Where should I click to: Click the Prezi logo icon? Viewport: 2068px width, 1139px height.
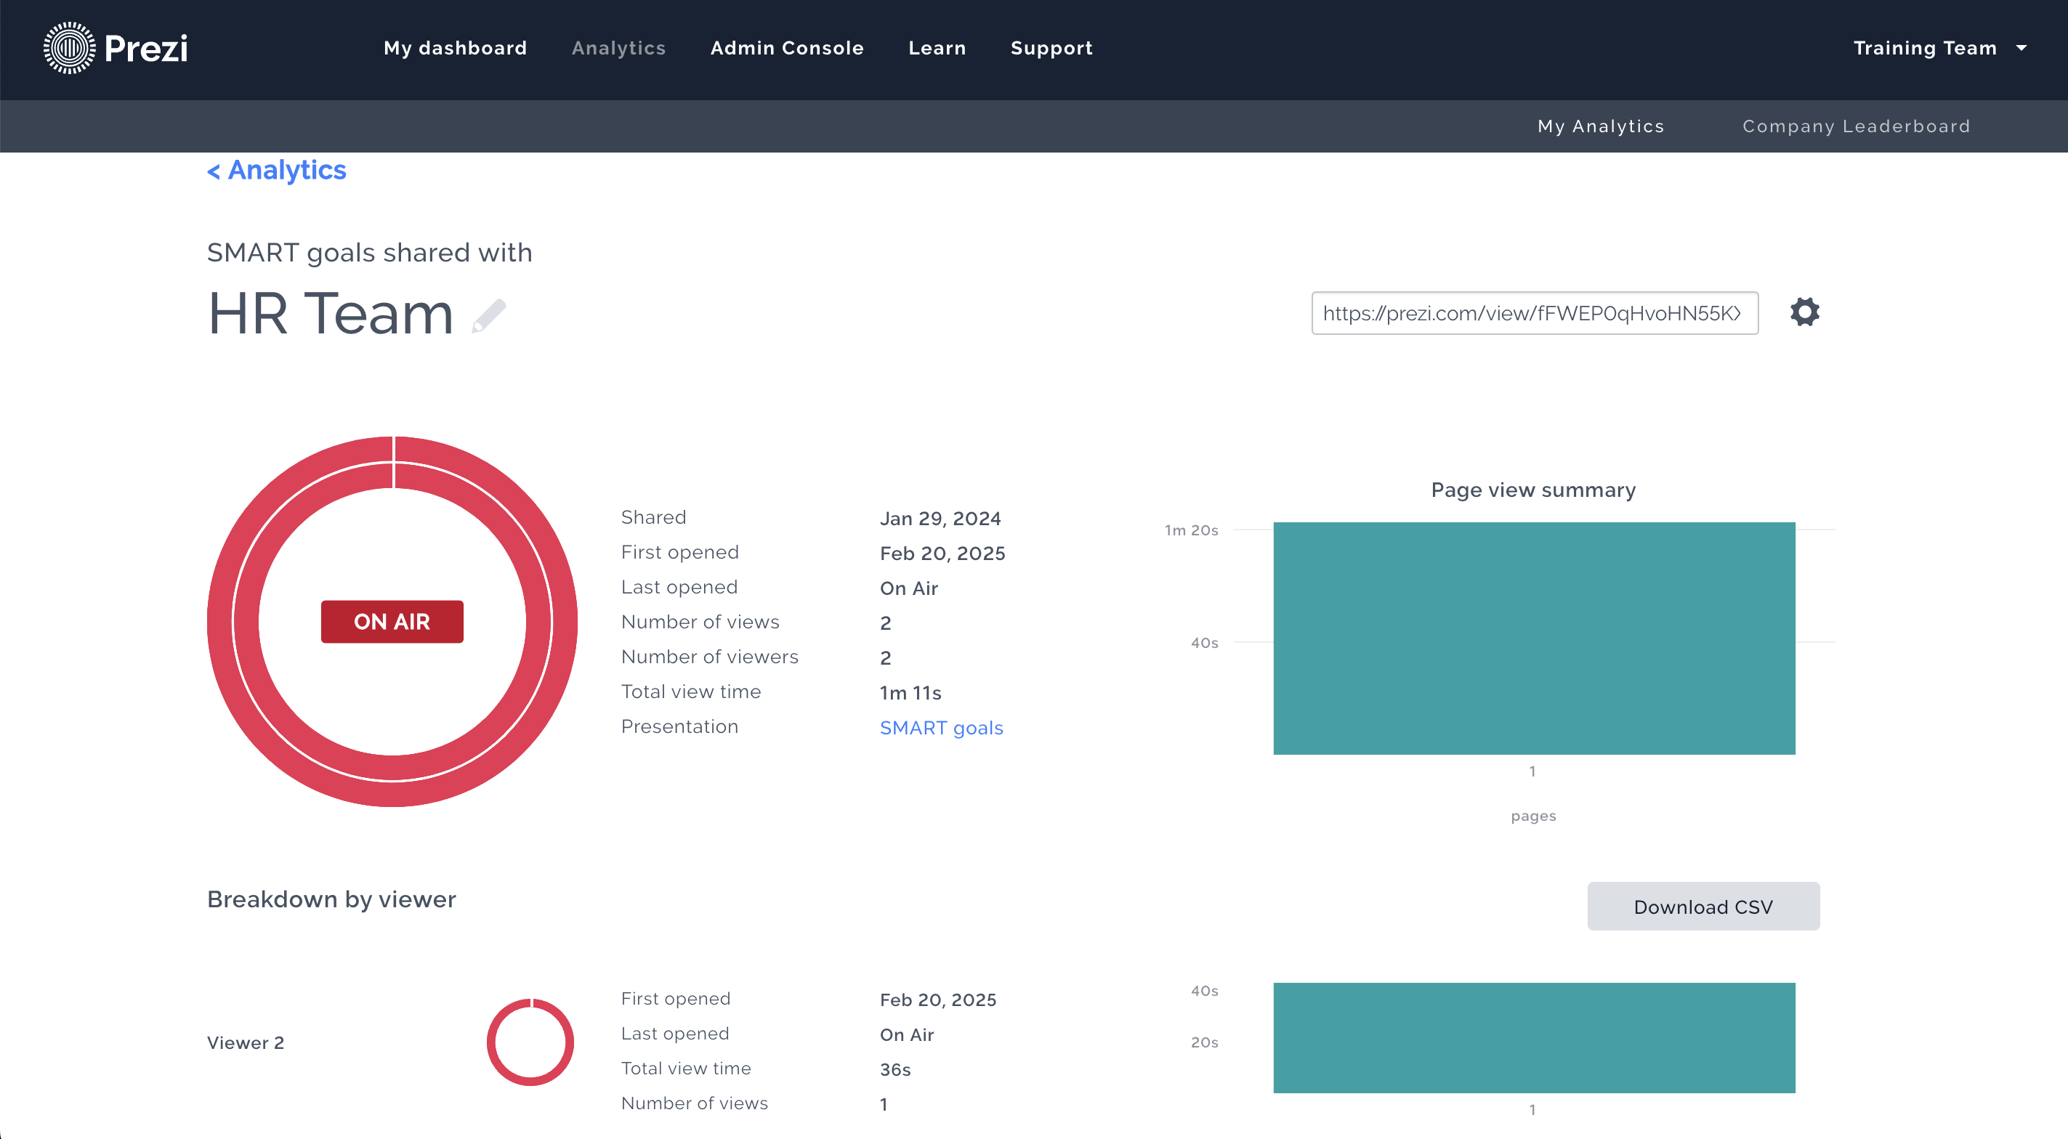pyautogui.click(x=69, y=48)
